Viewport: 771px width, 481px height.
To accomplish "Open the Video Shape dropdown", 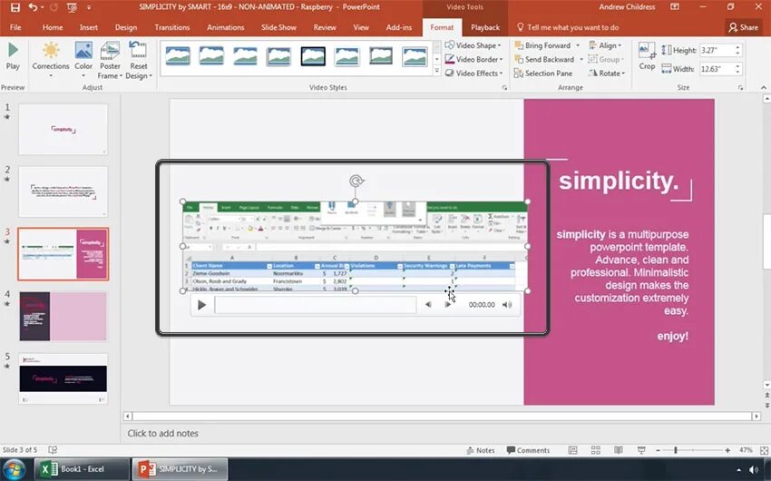I will [473, 45].
